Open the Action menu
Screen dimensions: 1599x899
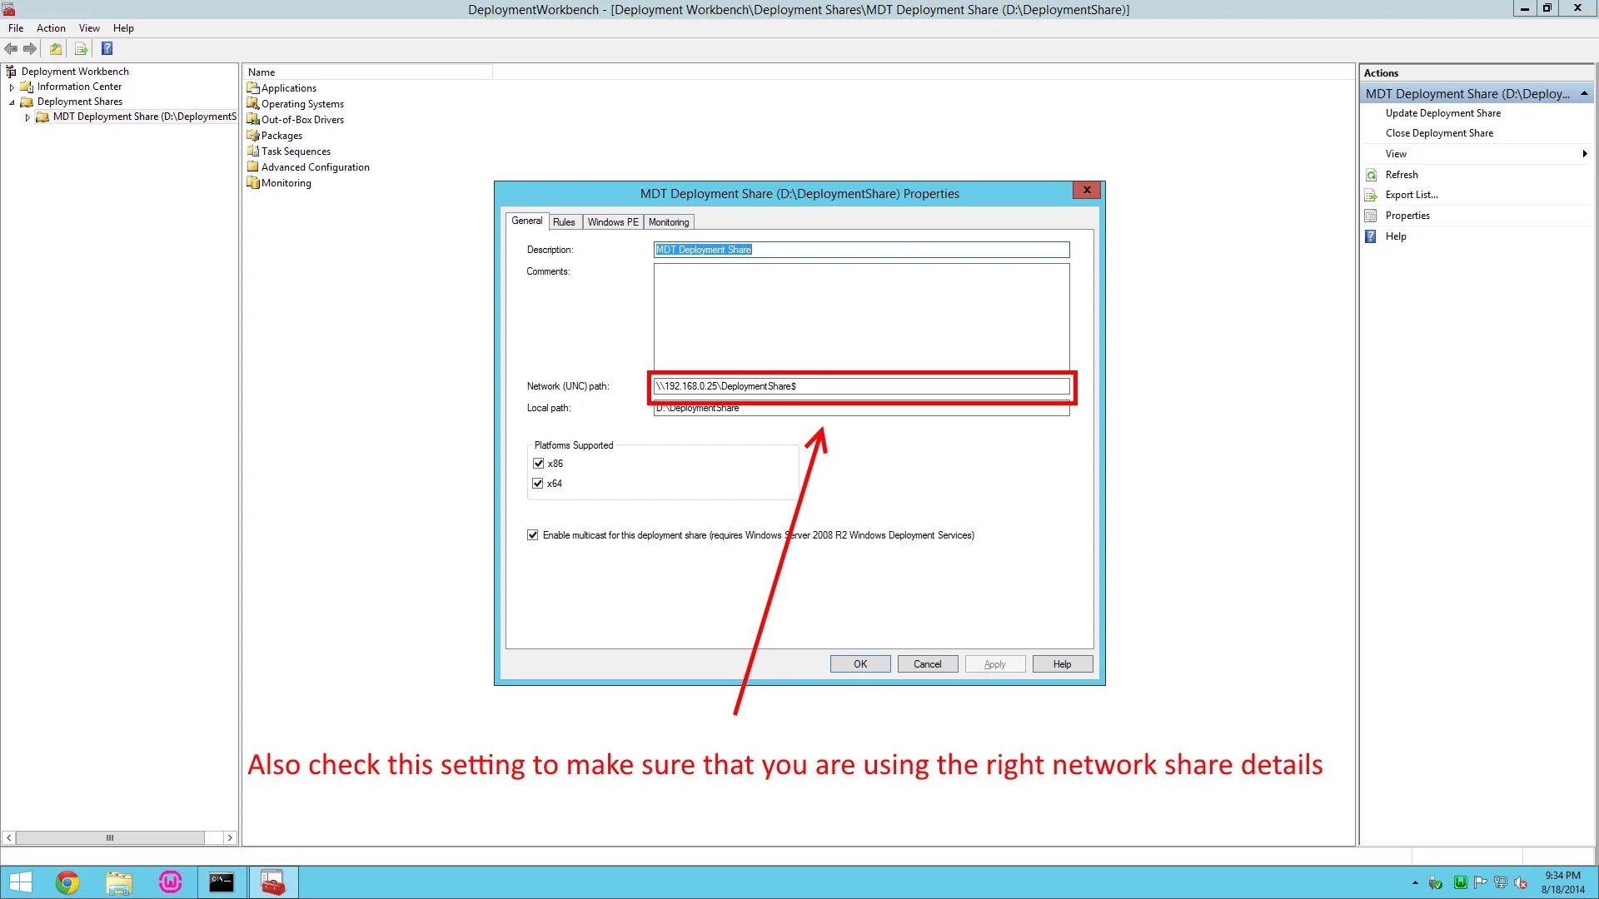click(x=51, y=28)
